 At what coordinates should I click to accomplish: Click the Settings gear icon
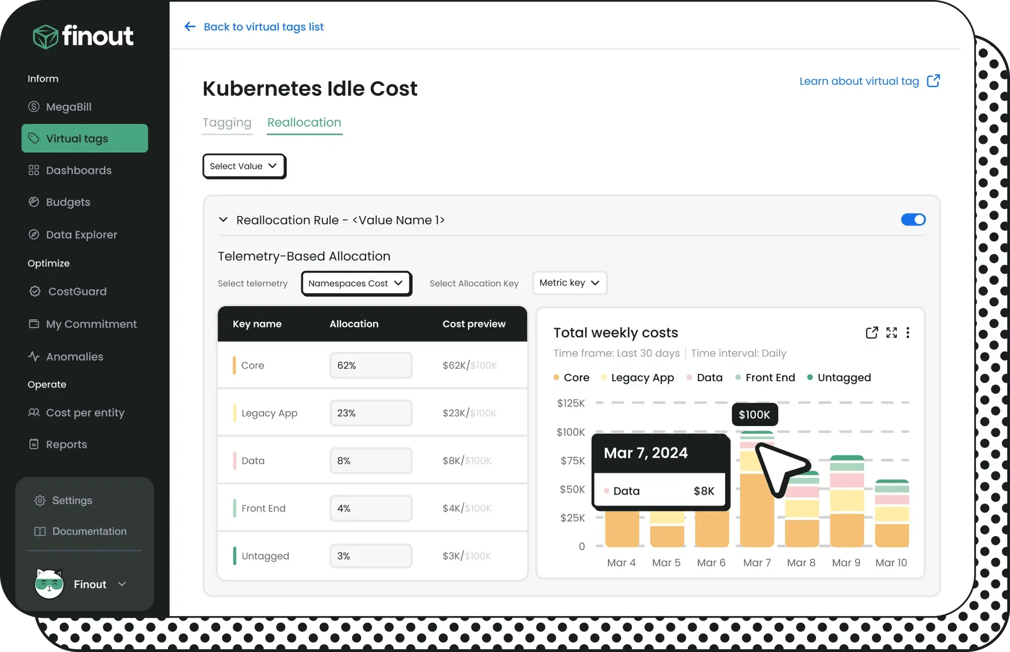click(x=40, y=501)
